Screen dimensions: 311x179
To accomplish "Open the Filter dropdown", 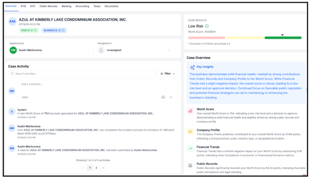I will [168, 73].
